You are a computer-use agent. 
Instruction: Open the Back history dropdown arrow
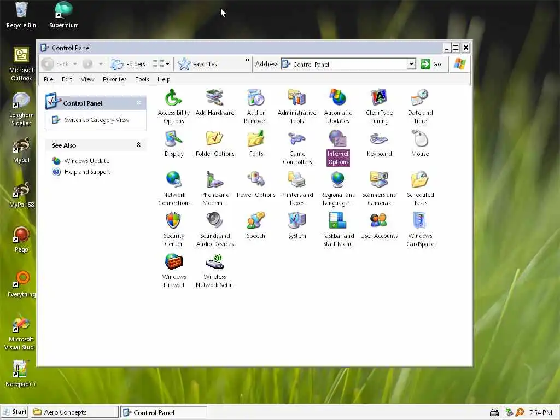pos(75,64)
